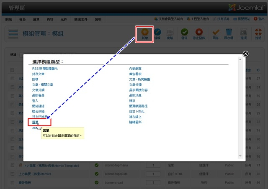Open the 沒有訊息 messages indicator
This screenshot has height=189, width=268.
pos(221,19)
